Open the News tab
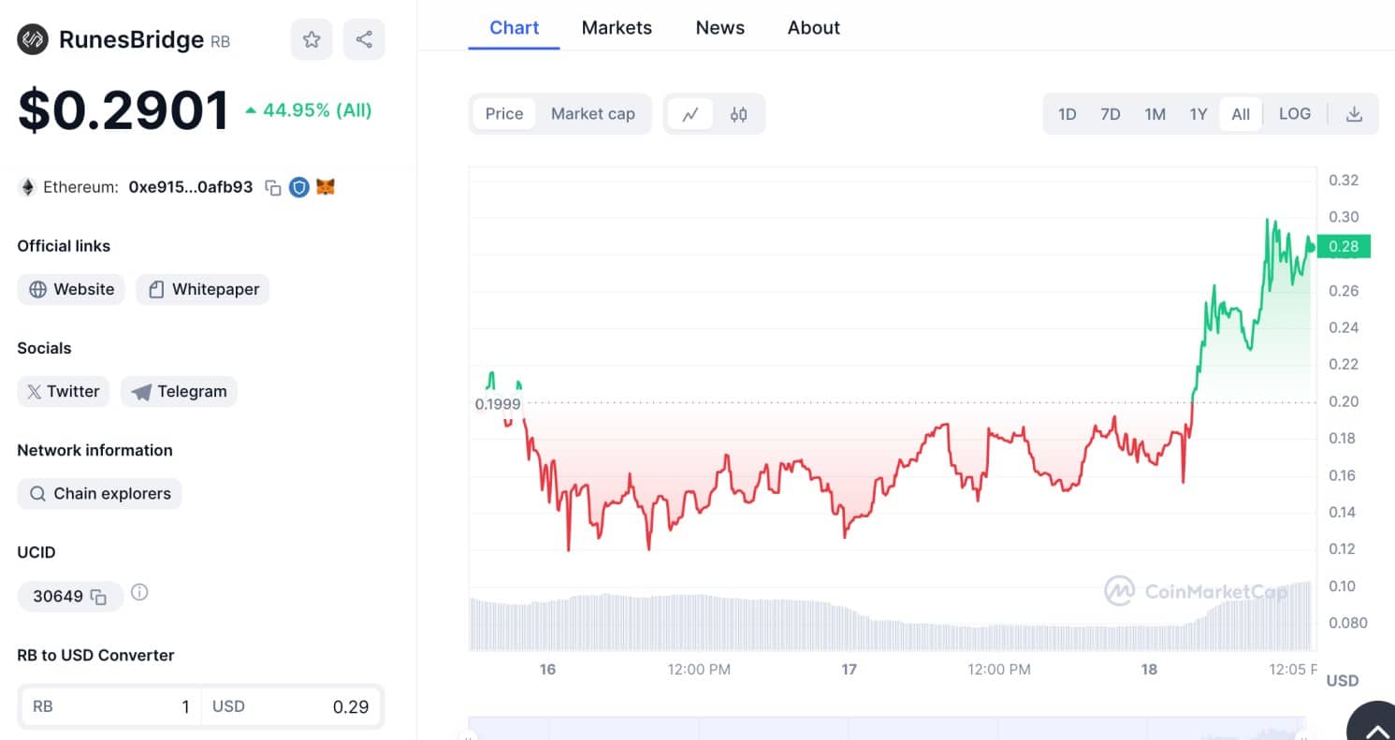Viewport: 1395px width, 740px height. (719, 28)
